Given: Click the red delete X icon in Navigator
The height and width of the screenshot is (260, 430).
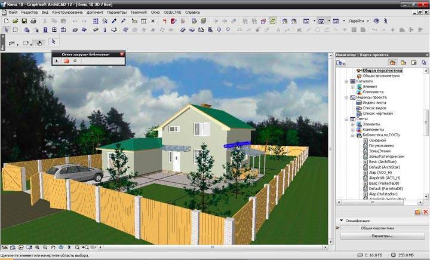Looking at the screenshot, I should tap(426, 212).
